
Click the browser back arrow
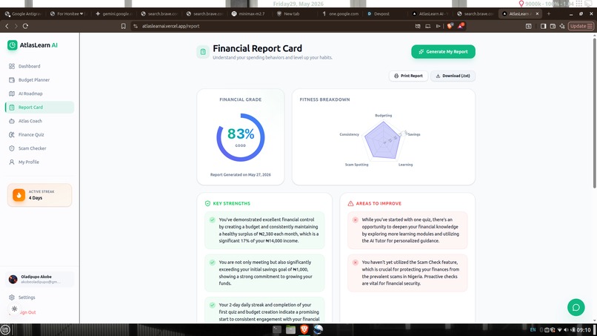(x=7, y=26)
